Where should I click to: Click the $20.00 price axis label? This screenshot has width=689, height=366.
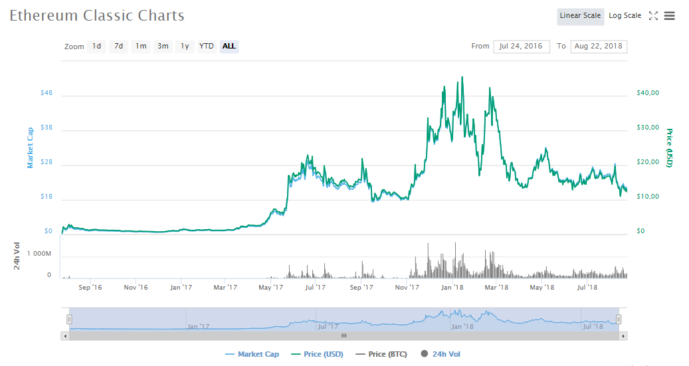(648, 162)
